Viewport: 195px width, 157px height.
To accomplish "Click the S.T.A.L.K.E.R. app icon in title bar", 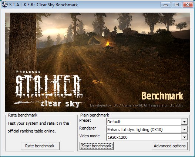I will (x=4, y=4).
